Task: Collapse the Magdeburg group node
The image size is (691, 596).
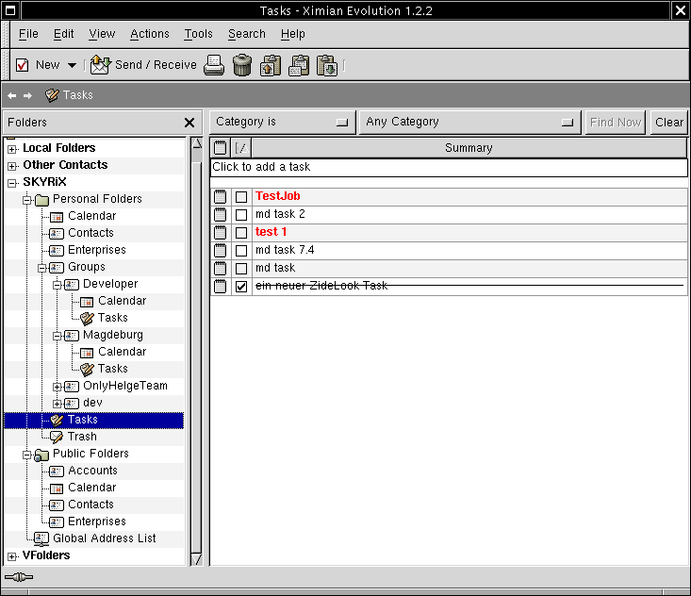Action: [x=57, y=336]
